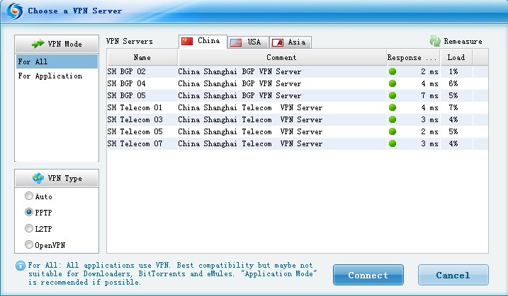Click green status dot for SH Telecom 03
This screenshot has height=296, width=508.
393,119
